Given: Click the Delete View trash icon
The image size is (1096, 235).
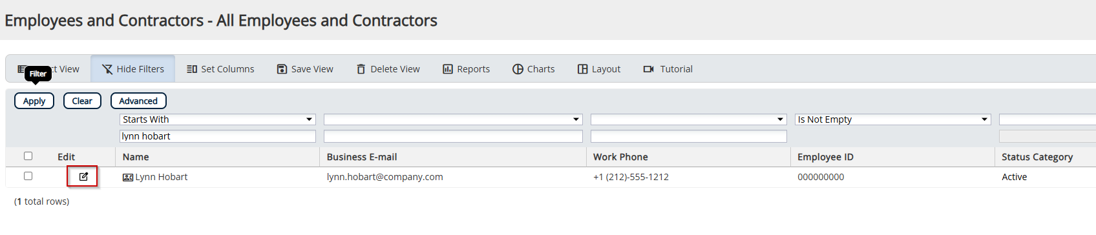Looking at the screenshot, I should (x=361, y=69).
